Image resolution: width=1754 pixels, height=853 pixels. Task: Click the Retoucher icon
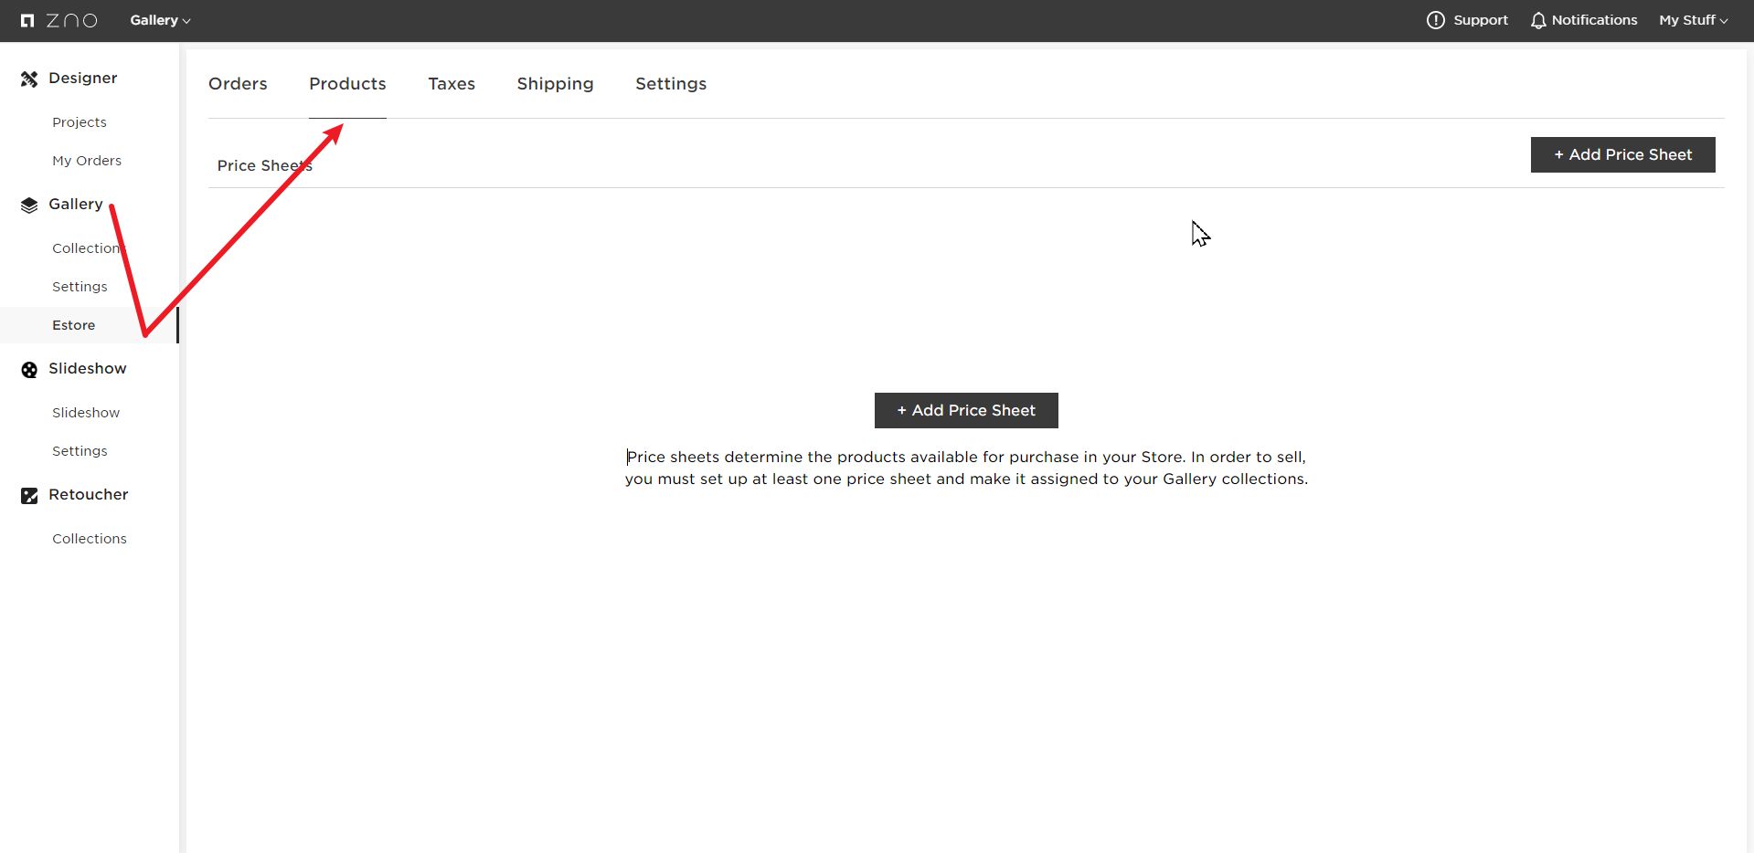29,495
